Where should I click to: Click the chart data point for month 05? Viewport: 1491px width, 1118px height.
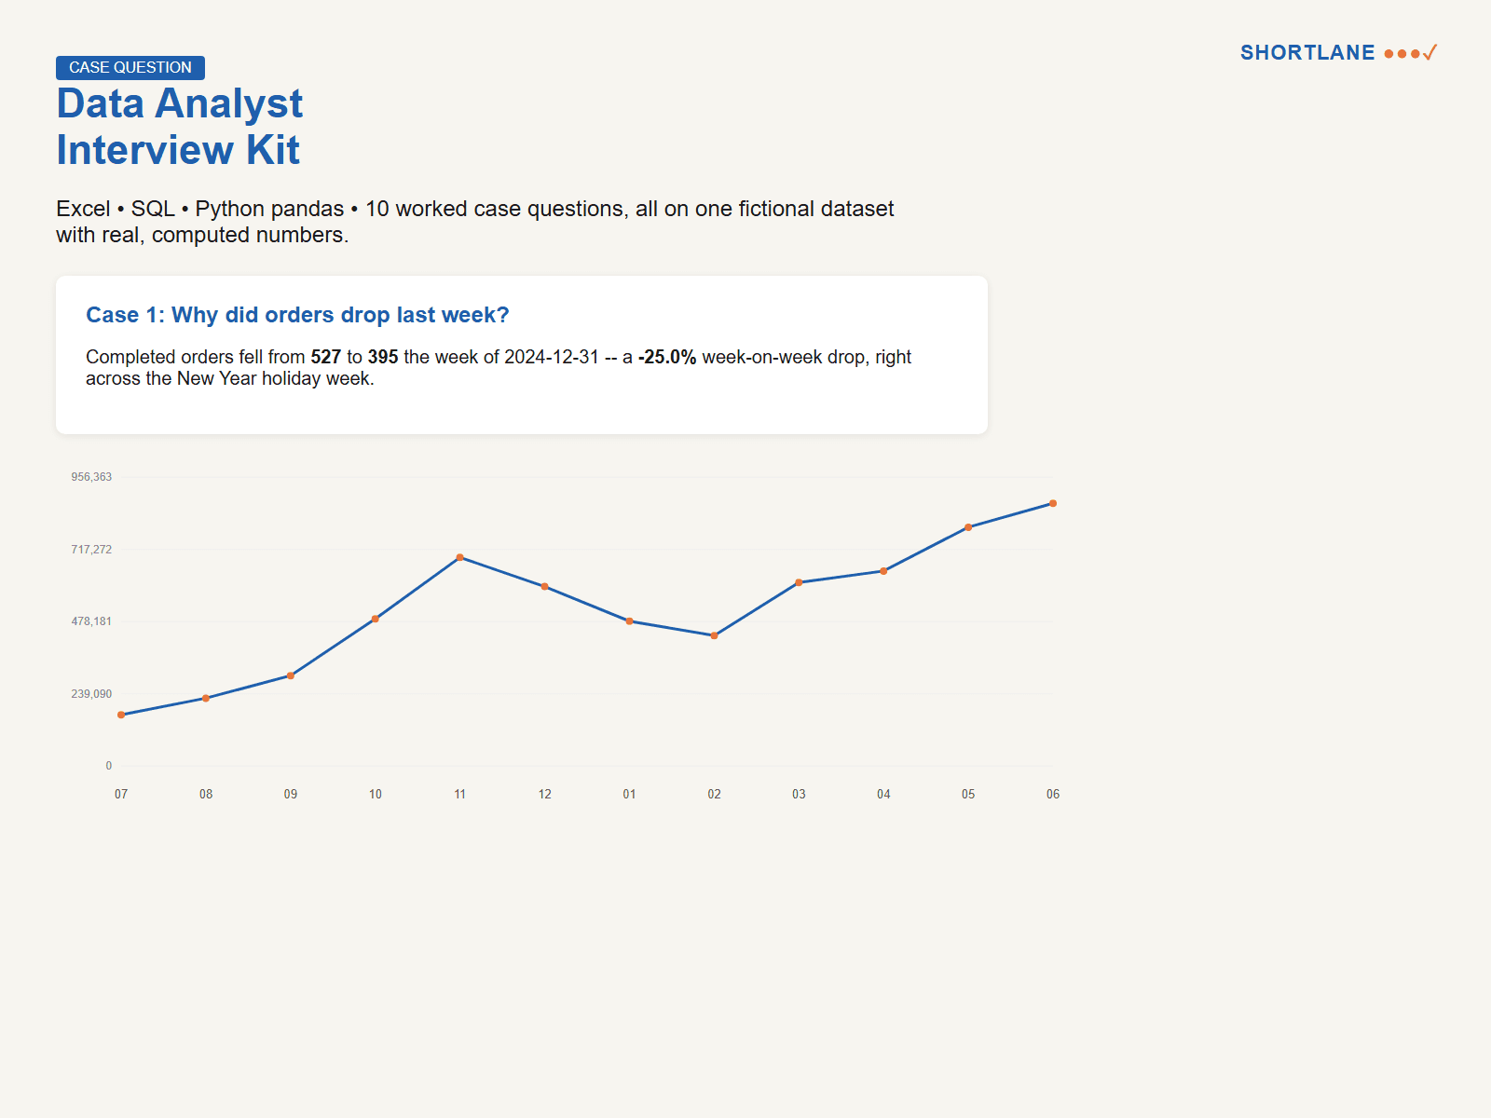point(968,527)
